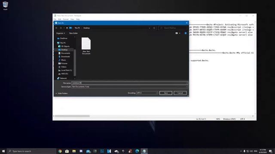The width and height of the screenshot is (275, 154).
Task: Click the Cancel button
Action: click(x=180, y=93)
